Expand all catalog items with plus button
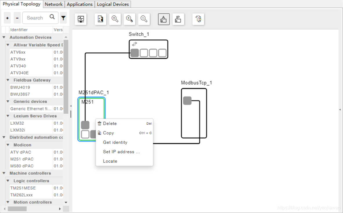This screenshot has width=343, height=213. click(8, 18)
